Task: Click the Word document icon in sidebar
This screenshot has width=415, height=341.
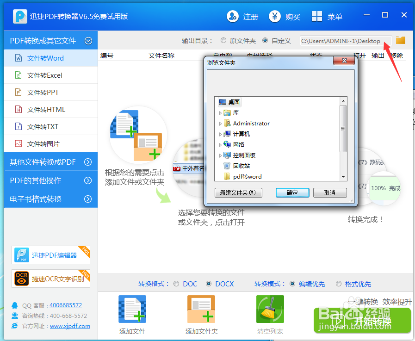Action: tap(18, 58)
